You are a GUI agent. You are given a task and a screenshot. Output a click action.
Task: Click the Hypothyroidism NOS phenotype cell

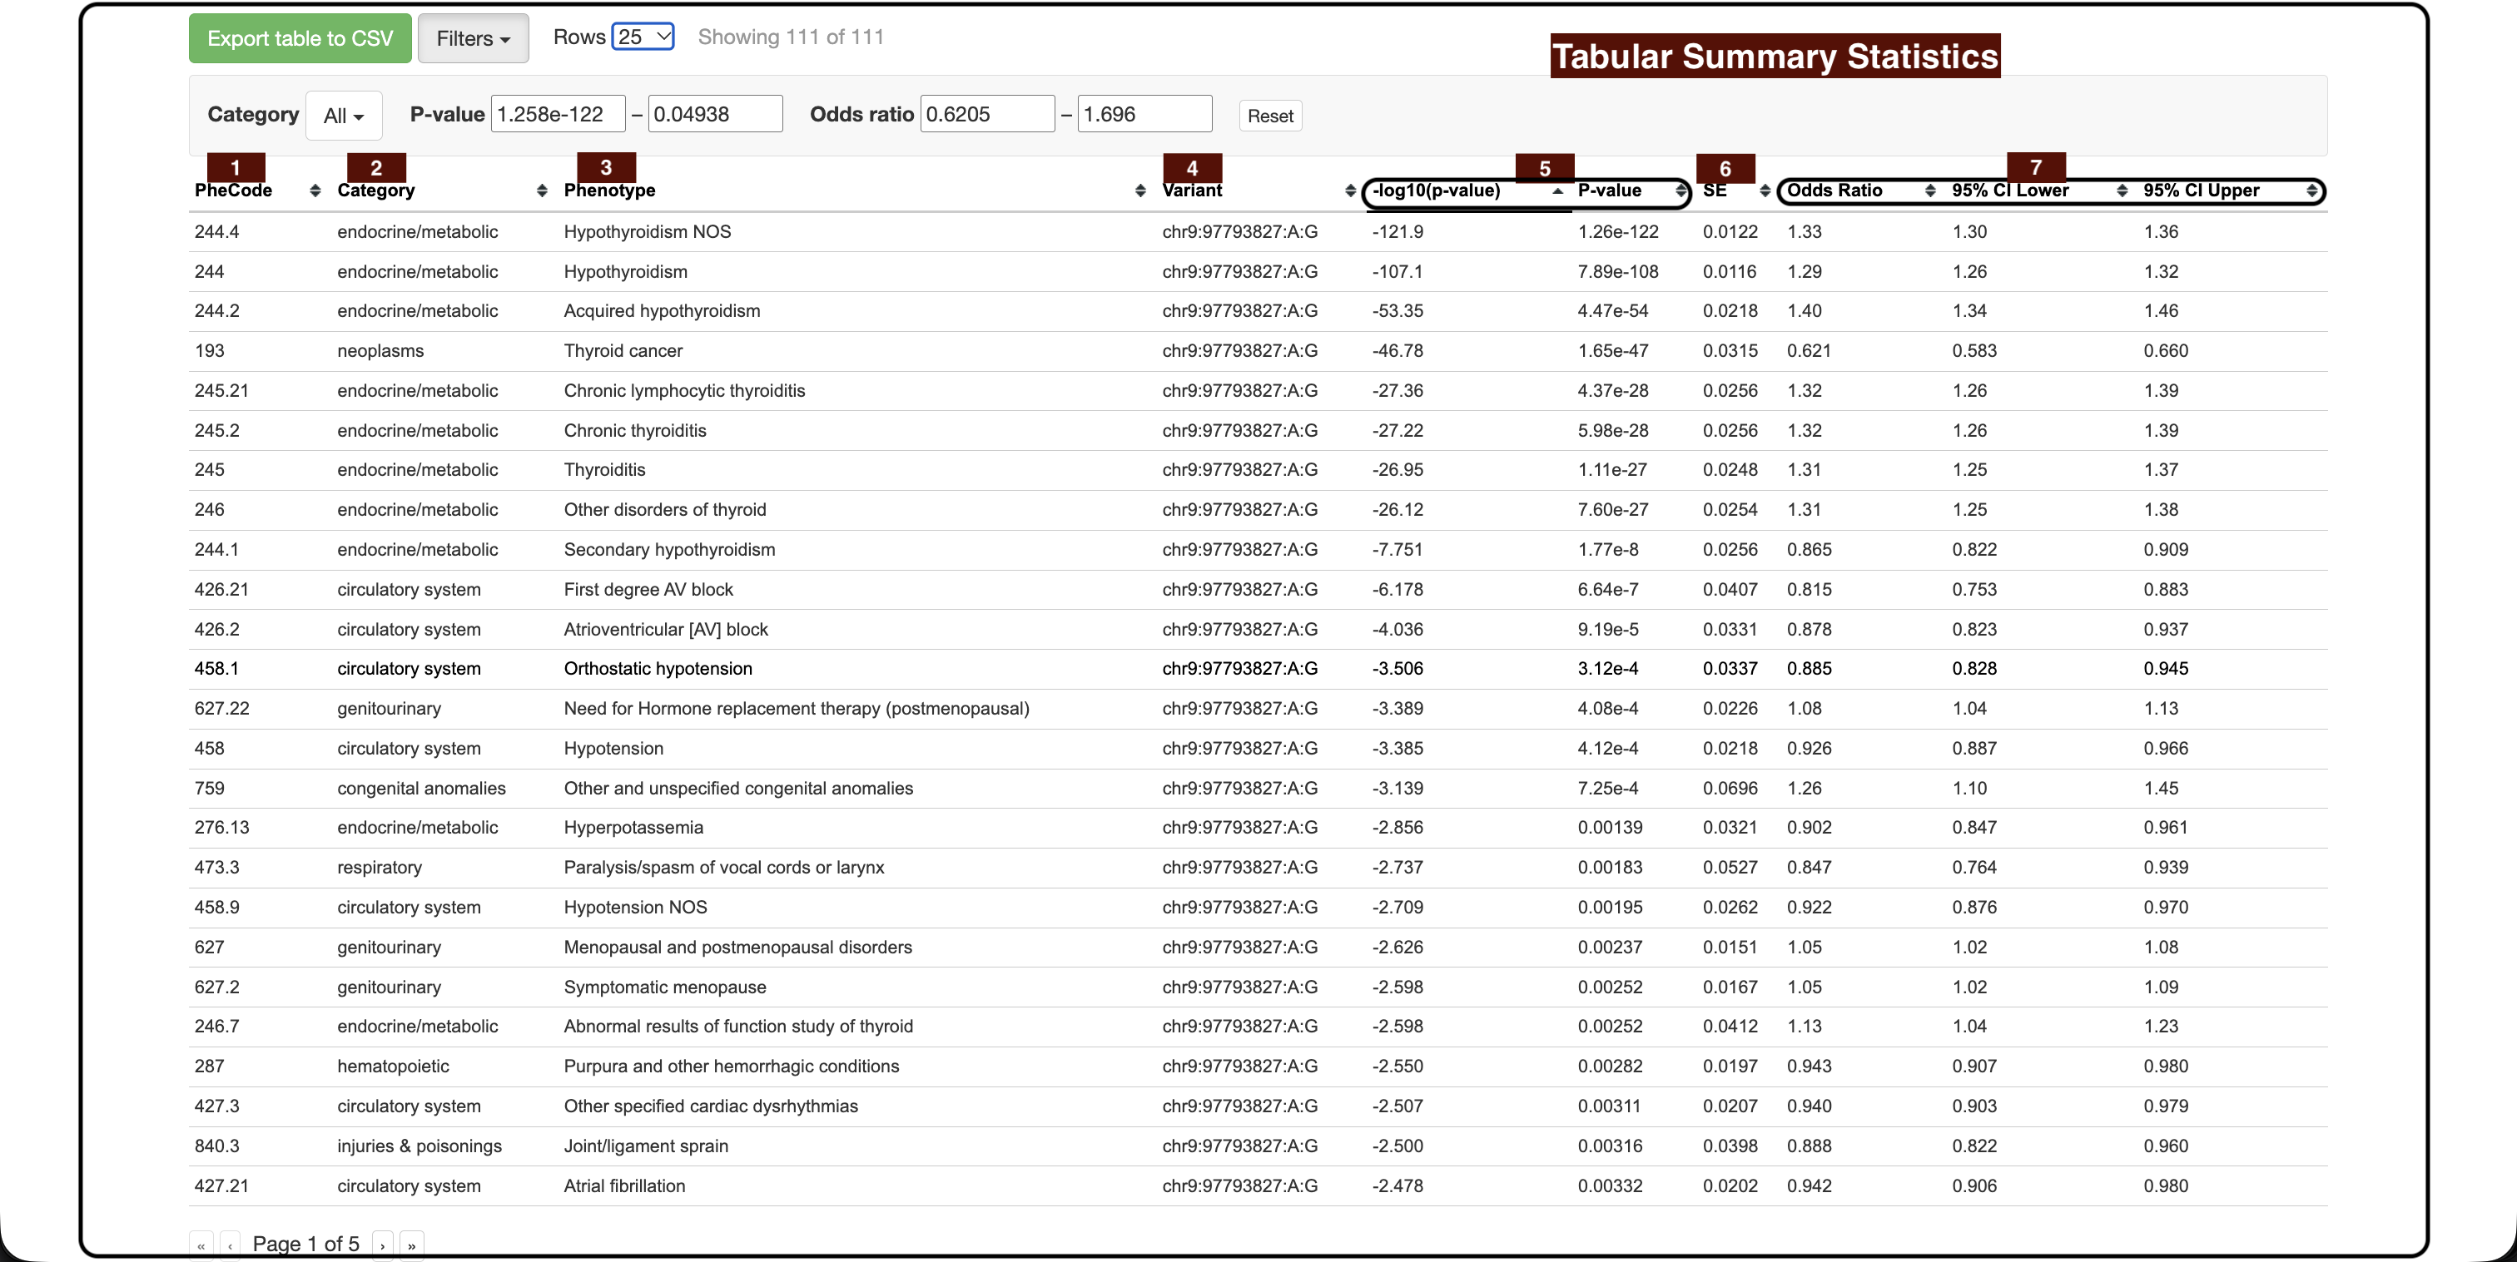pyautogui.click(x=648, y=231)
